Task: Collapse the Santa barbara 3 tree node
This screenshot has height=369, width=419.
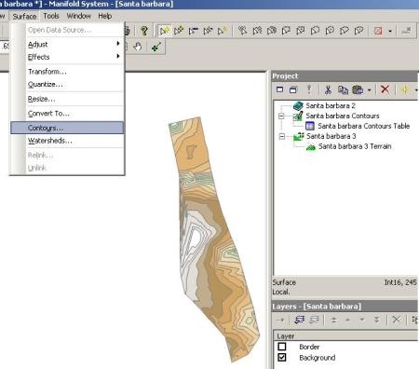Action: pyautogui.click(x=282, y=136)
